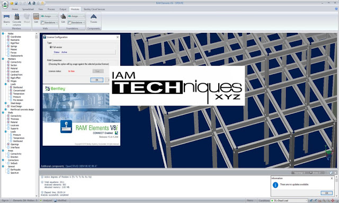
Task: Click the Status Active field
Action: click(x=84, y=52)
